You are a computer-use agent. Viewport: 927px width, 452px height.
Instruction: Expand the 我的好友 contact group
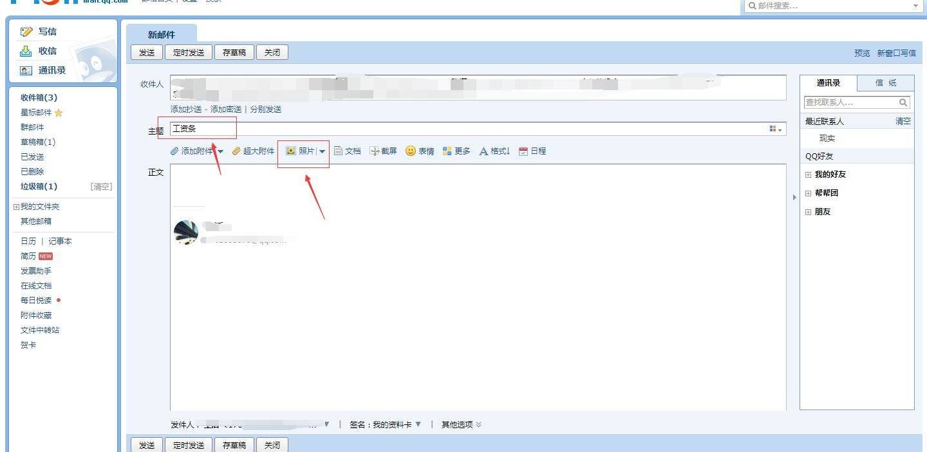809,174
